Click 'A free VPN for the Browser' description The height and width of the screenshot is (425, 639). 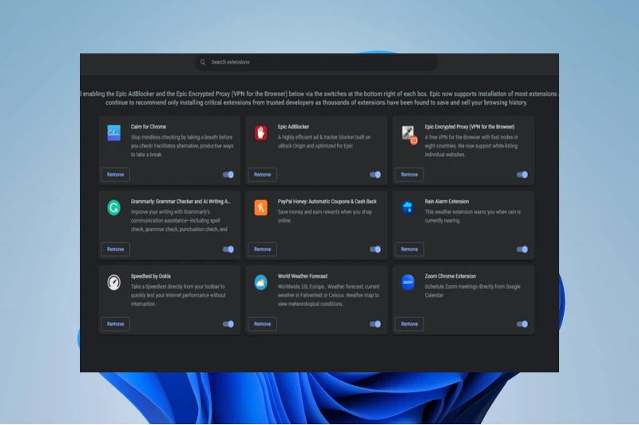[x=471, y=146]
